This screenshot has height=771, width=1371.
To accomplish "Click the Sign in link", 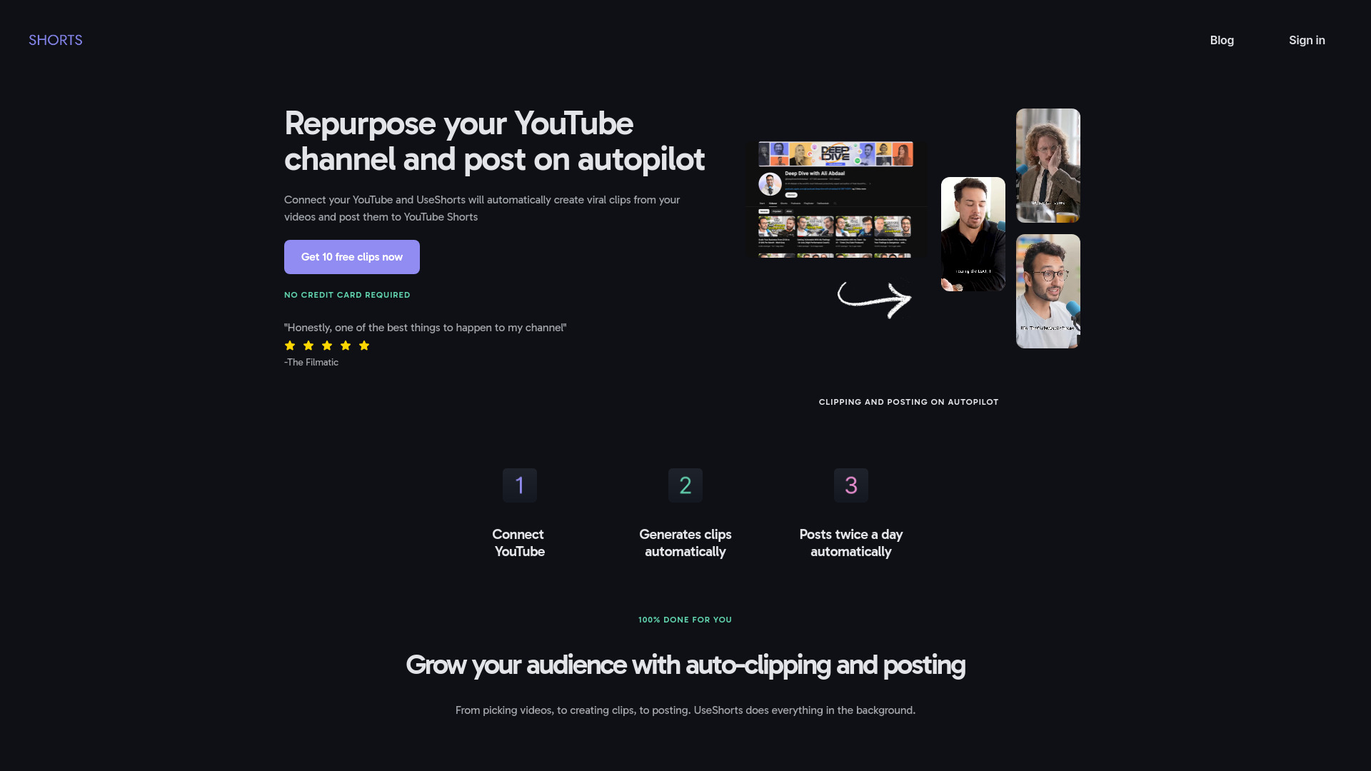I will coord(1306,39).
